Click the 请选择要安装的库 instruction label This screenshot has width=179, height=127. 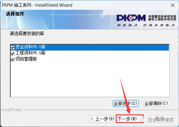click(27, 34)
